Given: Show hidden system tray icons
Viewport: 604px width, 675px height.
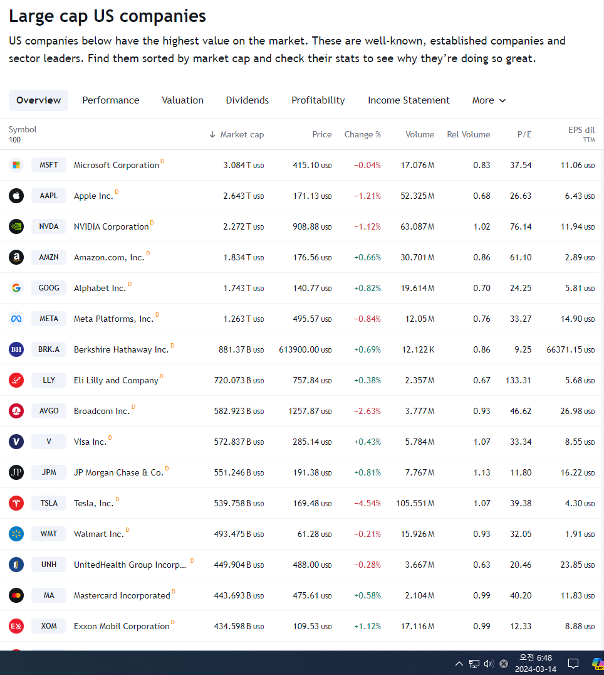Looking at the screenshot, I should (459, 663).
